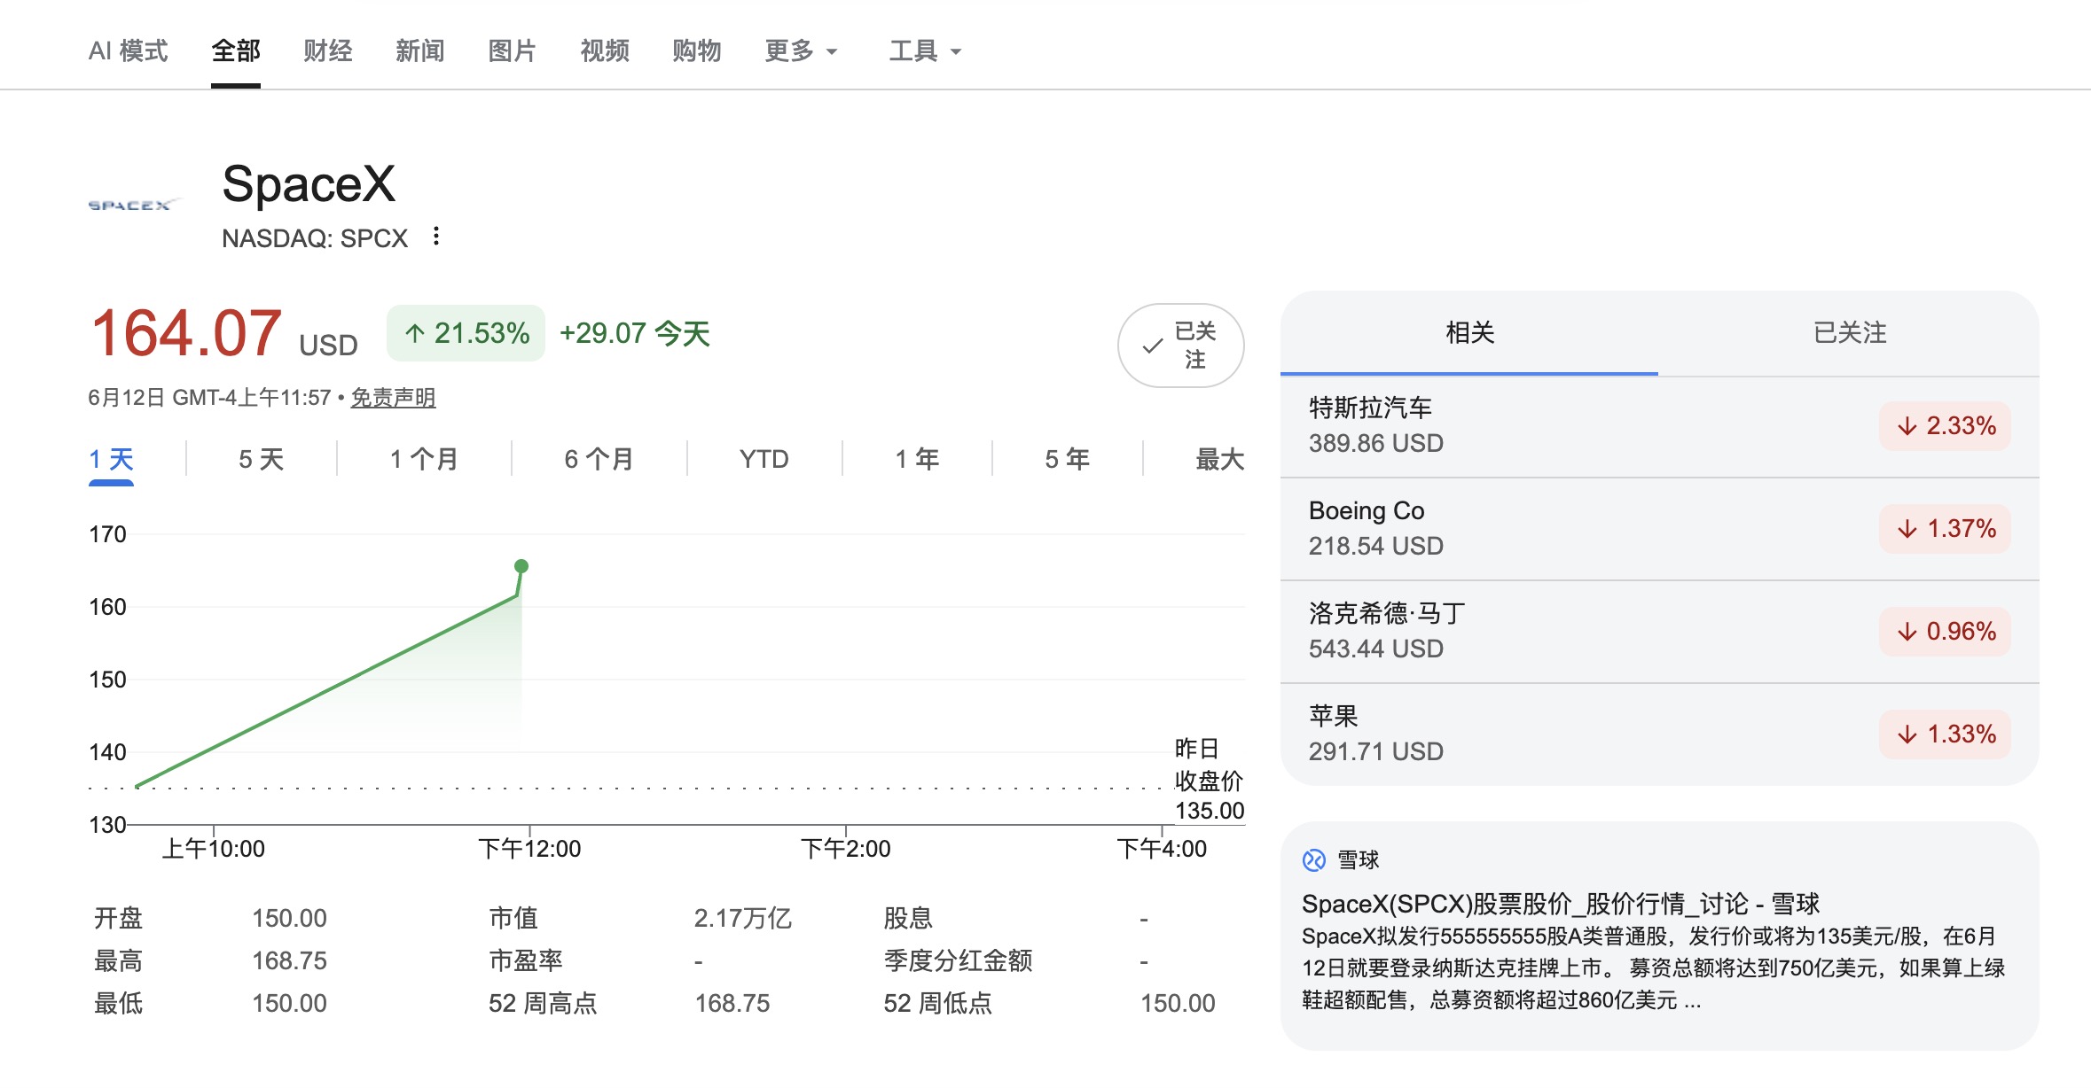Click the 1.37% down badge for Boeing Co
Image resolution: width=2091 pixels, height=1088 pixels.
pos(1944,529)
